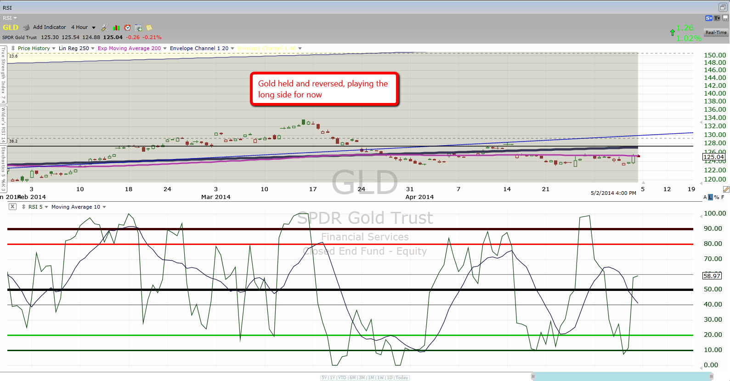Click the -0.21% change value
730x381 pixels.
tap(152, 38)
